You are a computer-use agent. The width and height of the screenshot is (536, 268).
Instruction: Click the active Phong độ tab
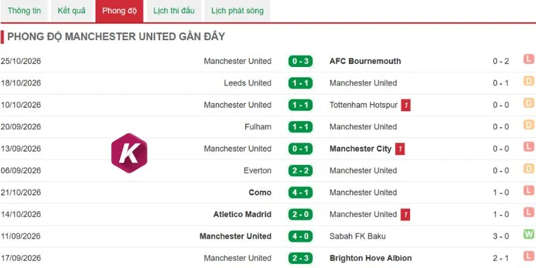coord(119,11)
